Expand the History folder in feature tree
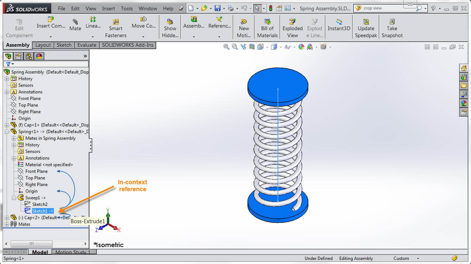Screen dimensions: 471x264 [7, 78]
